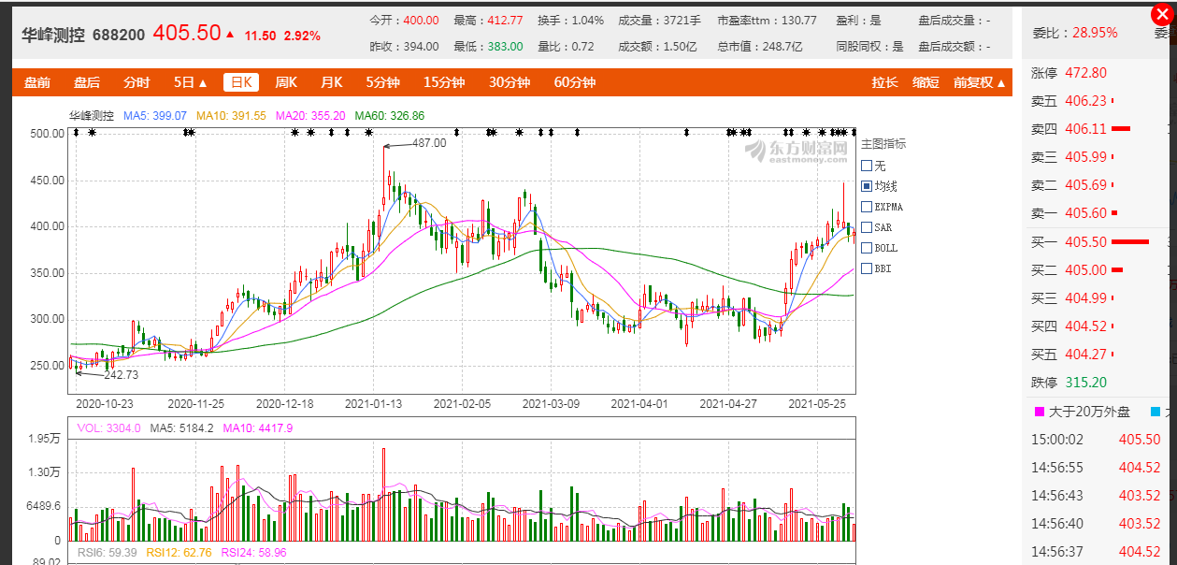Viewport: 1177px width, 565px height.
Task: Click the blue legend square beside 外盘
Action: 1155,412
